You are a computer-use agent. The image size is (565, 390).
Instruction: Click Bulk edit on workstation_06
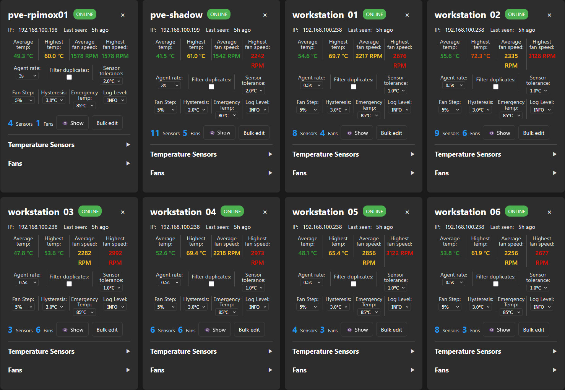(x=534, y=330)
